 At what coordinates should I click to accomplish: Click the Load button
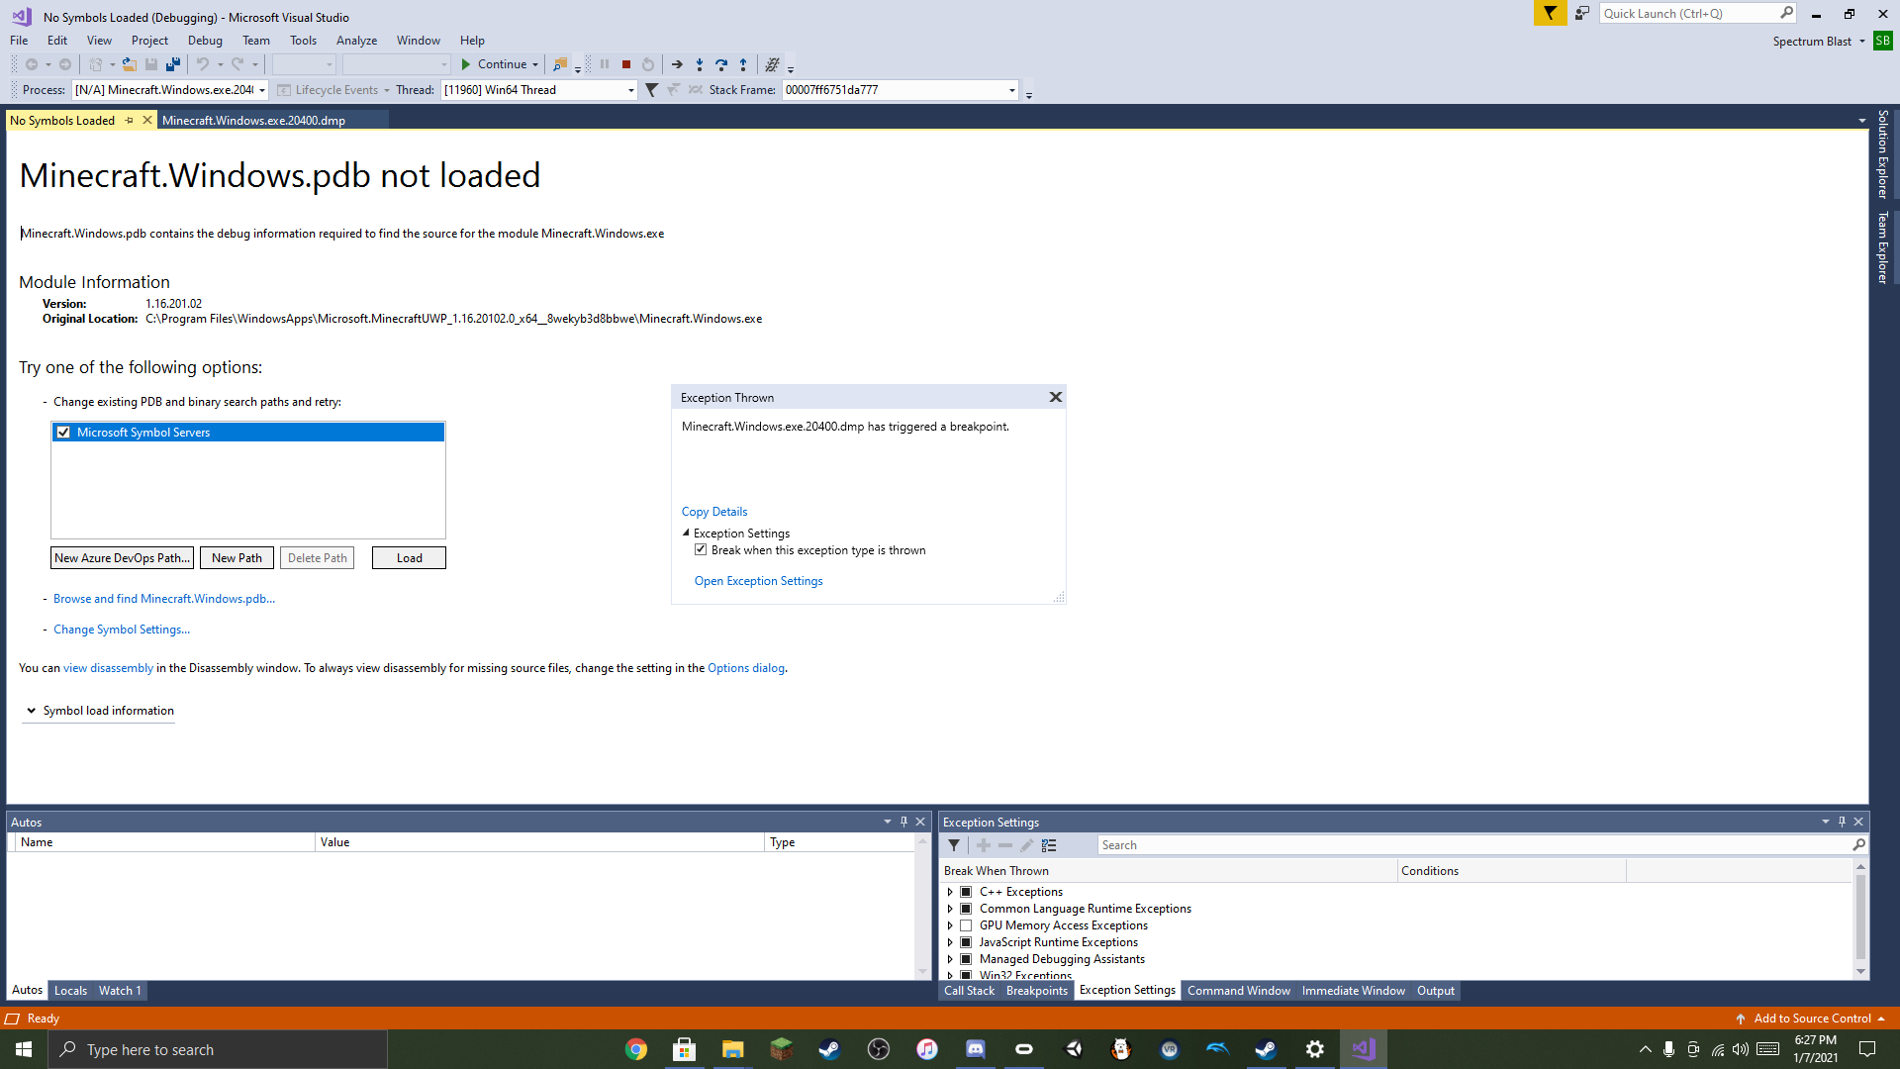click(x=409, y=558)
